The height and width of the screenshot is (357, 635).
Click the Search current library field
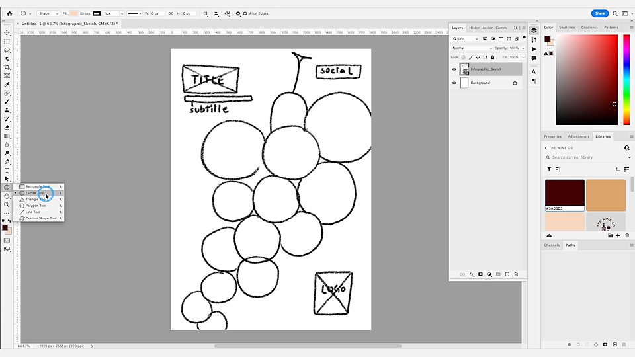click(588, 157)
